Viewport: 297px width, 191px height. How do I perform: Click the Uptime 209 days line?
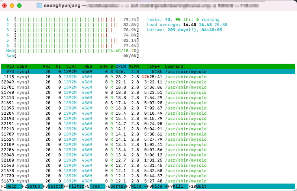(x=184, y=30)
